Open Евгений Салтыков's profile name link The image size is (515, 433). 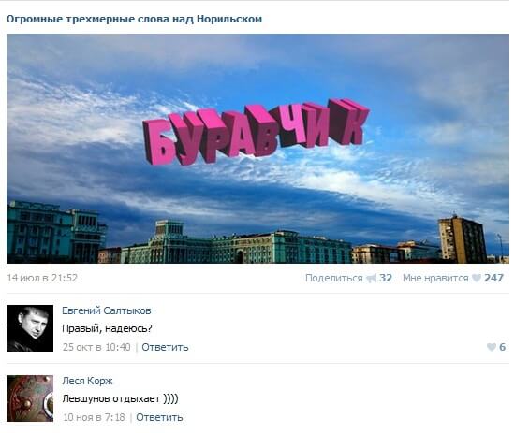tap(107, 310)
